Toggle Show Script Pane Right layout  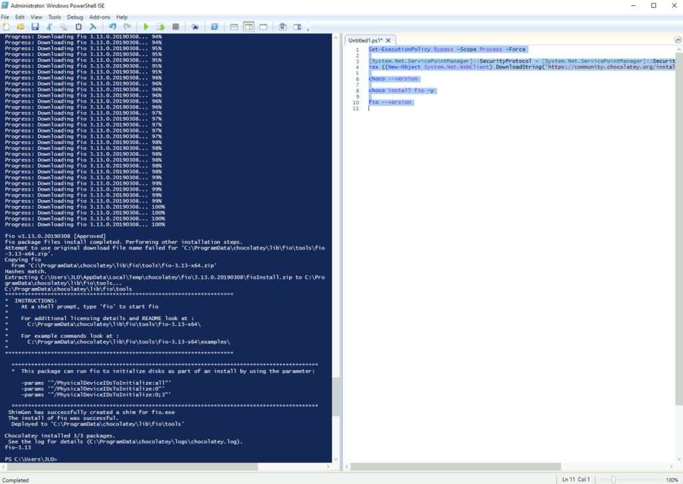click(249, 27)
